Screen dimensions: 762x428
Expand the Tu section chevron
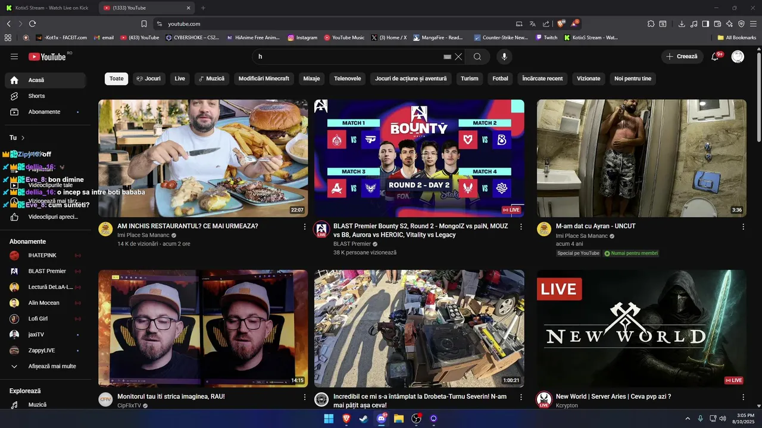[23, 138]
